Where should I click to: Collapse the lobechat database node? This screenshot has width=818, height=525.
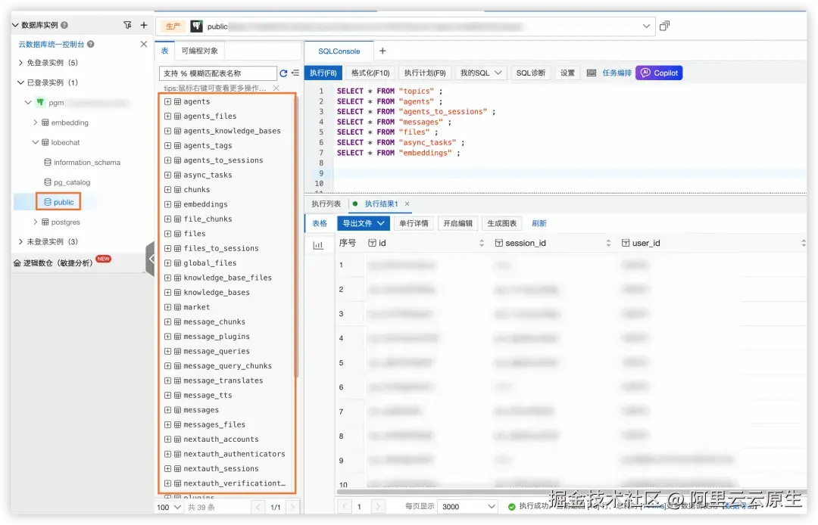[36, 142]
